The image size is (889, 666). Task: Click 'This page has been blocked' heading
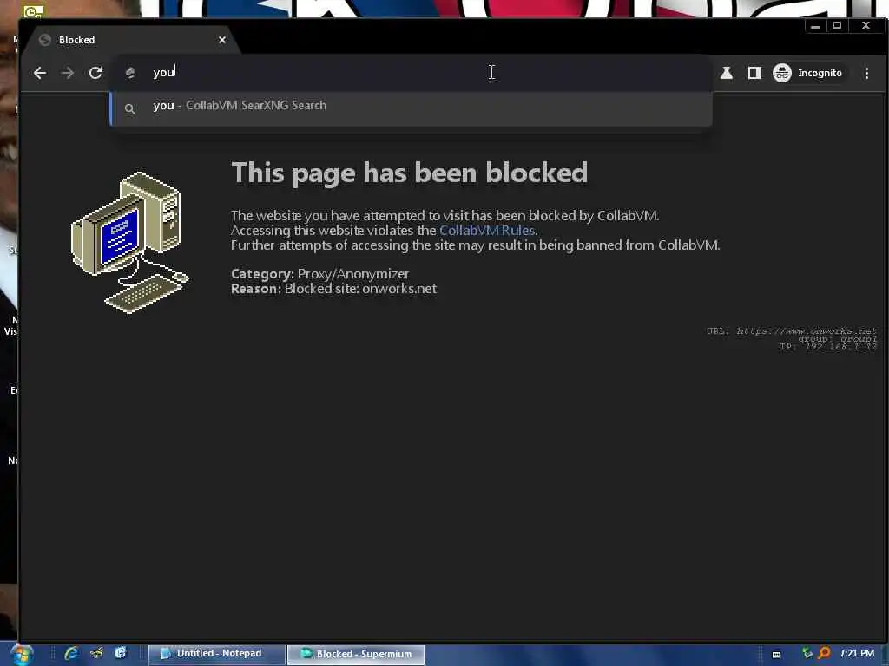410,173
